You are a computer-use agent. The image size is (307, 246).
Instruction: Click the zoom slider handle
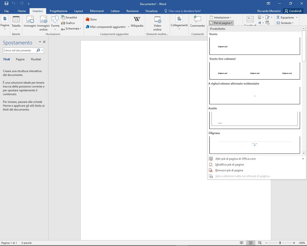click(280, 243)
